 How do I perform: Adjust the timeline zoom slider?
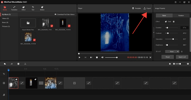click(x=181, y=64)
